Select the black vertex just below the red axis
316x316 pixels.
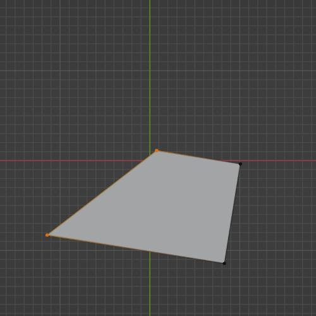tap(240, 164)
